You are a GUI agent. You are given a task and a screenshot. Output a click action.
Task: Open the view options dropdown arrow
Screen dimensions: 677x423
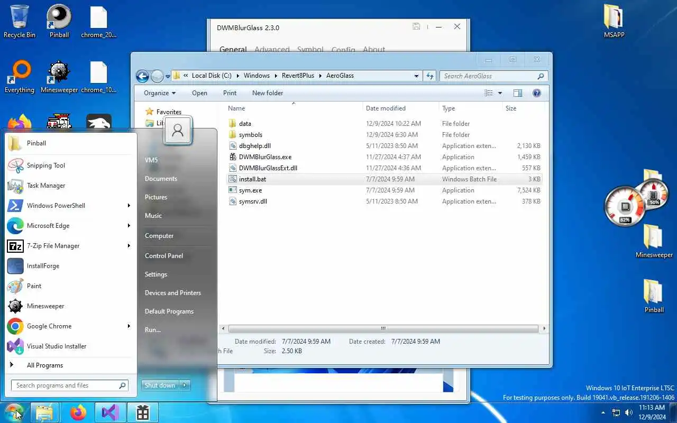point(500,93)
